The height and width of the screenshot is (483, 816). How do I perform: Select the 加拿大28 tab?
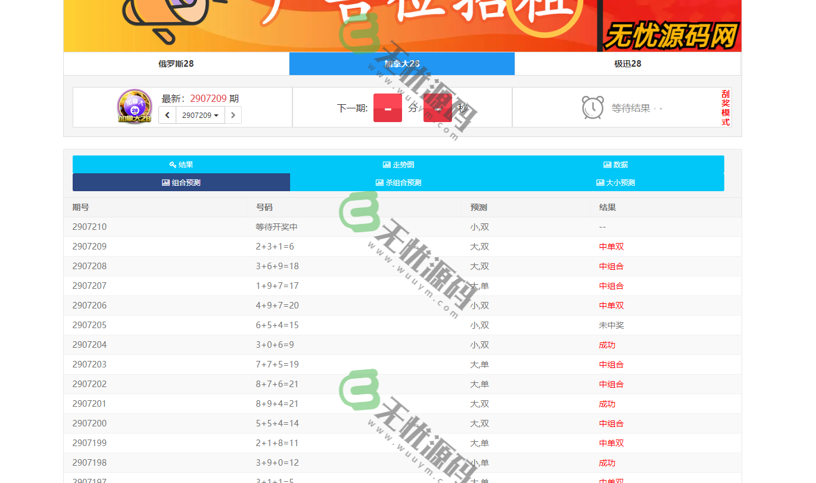click(x=401, y=64)
